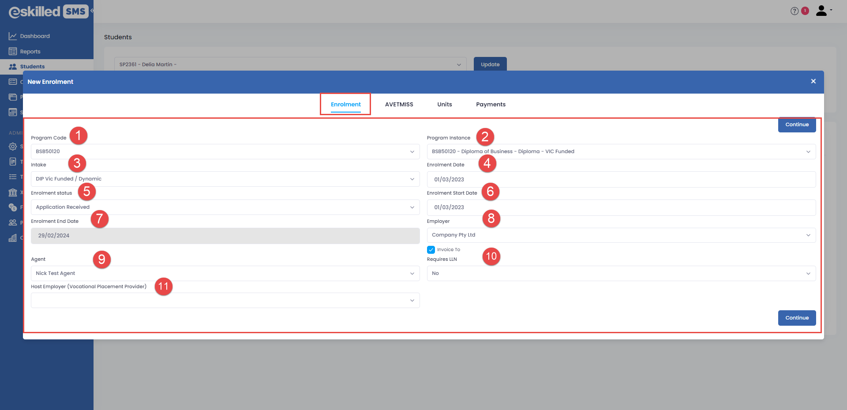The width and height of the screenshot is (847, 410).
Task: Open the user profile account icon
Action: [821, 11]
